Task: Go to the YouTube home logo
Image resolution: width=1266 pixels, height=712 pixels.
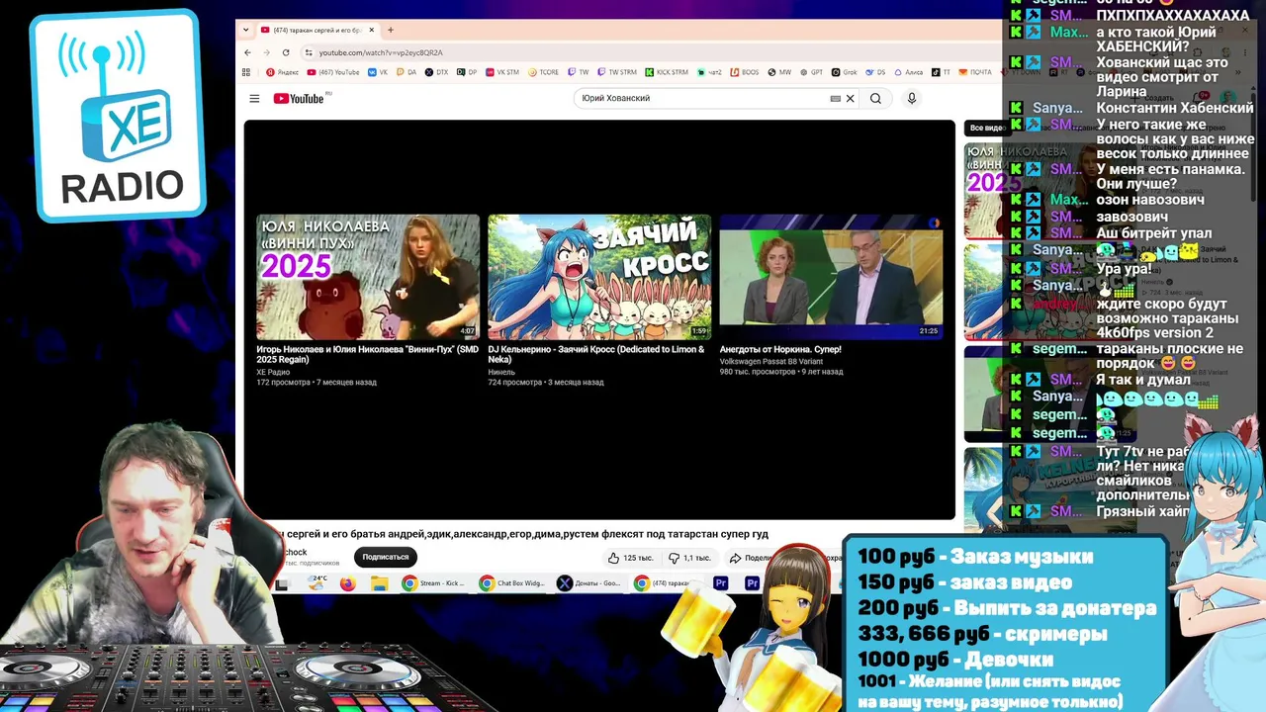Action: click(299, 98)
